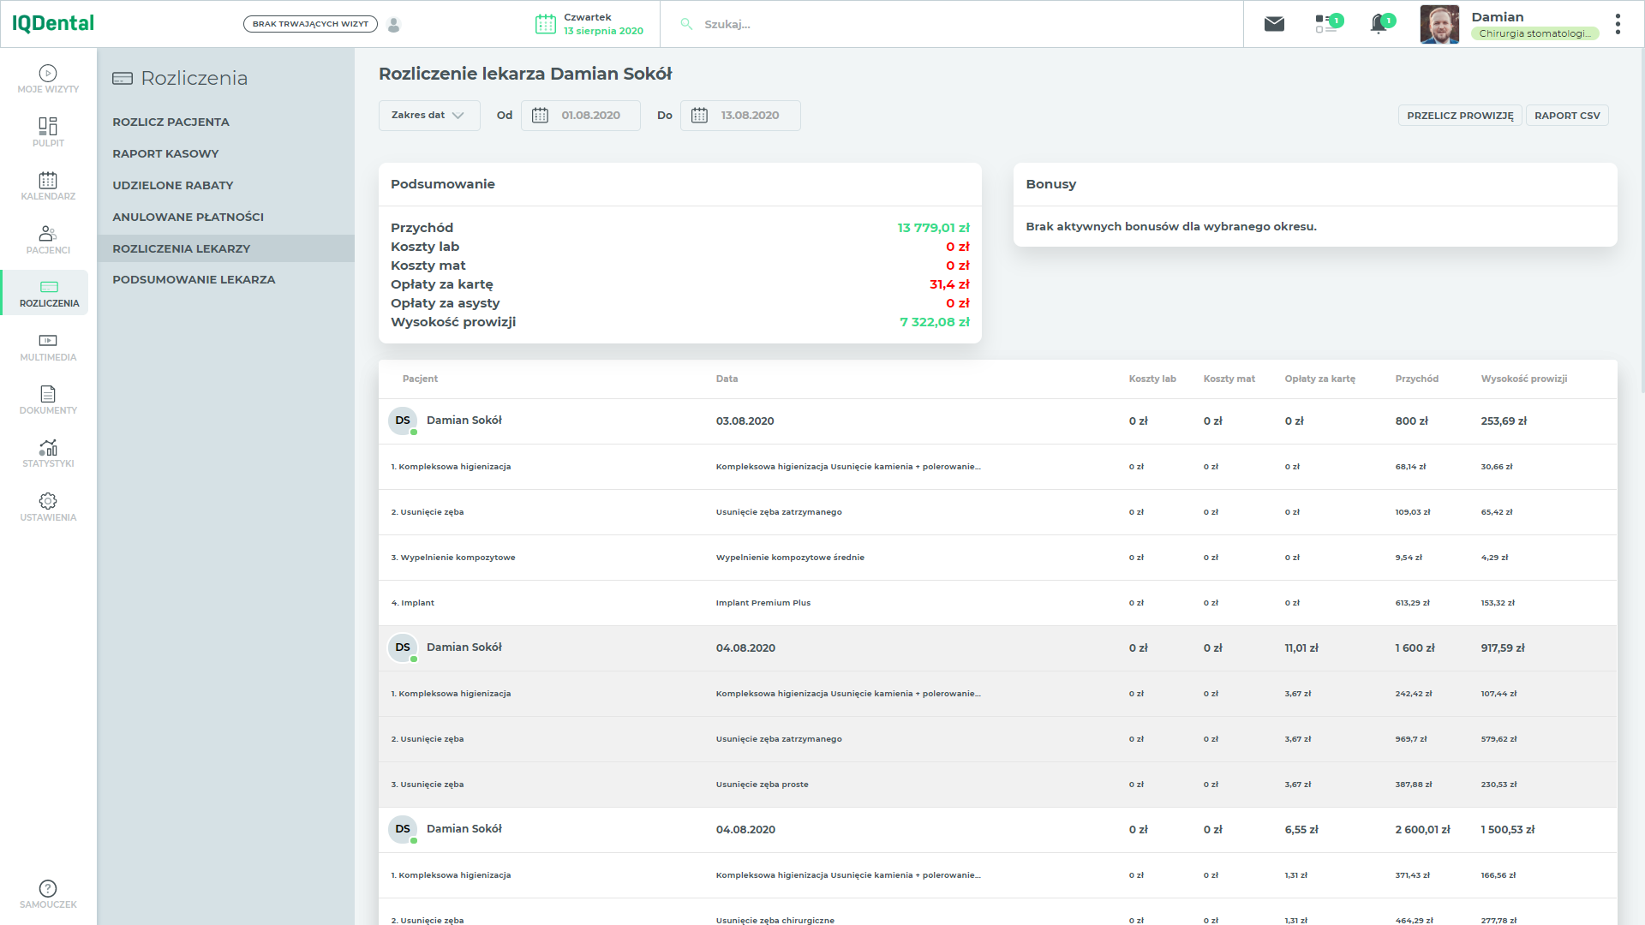Click Opłaty za kartę value 31,4 zł

pos(949,284)
